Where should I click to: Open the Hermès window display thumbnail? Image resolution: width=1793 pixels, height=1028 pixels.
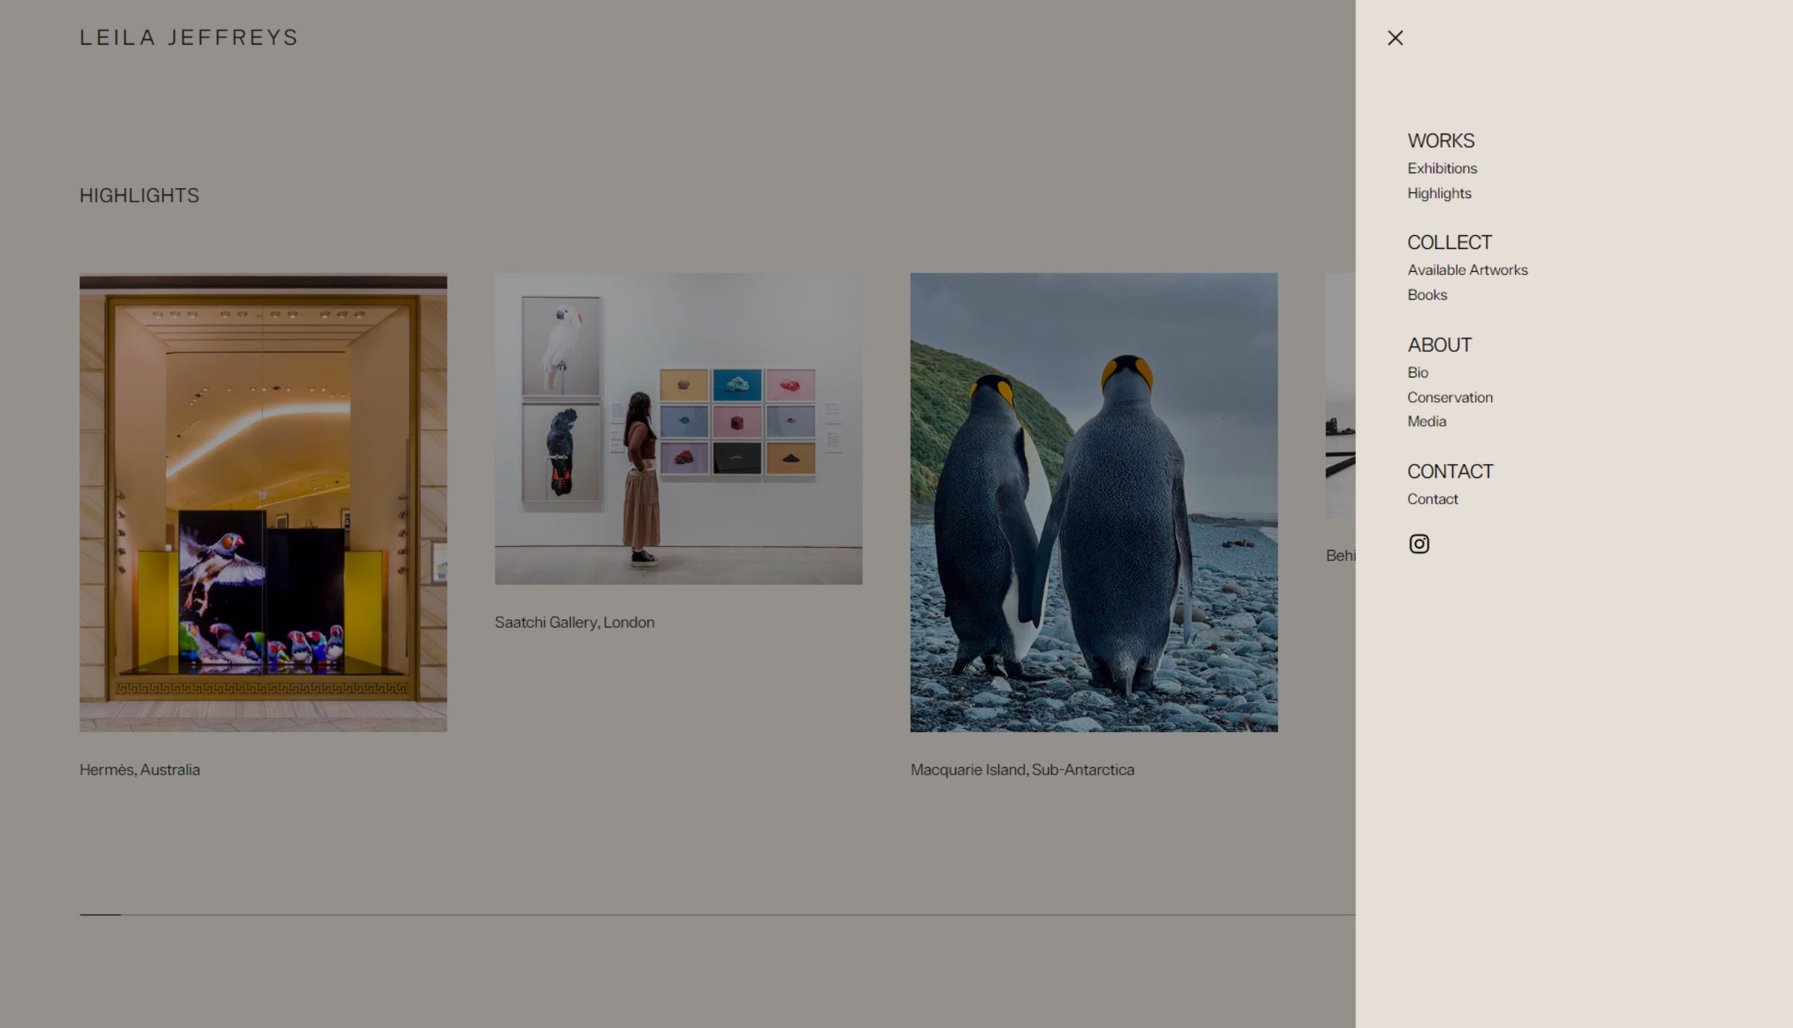[x=263, y=502]
